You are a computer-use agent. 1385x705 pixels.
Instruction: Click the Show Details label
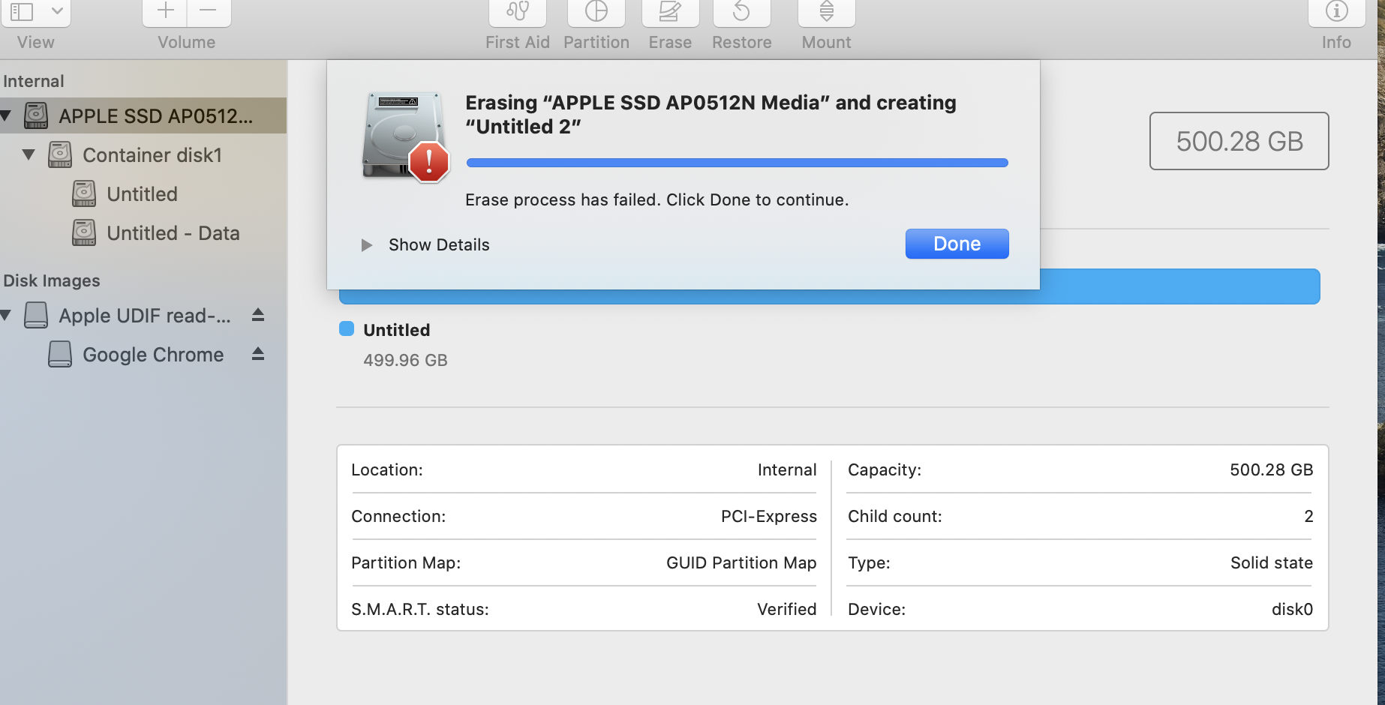[439, 245]
